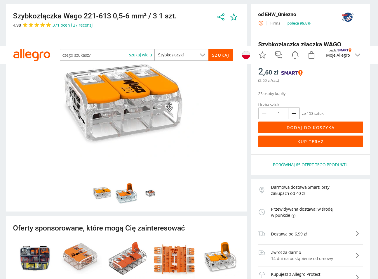Viewport: 378px width, 279px height.
Task: Expand the 'Dostawa od 6,99 zł' row
Action: coord(311,234)
